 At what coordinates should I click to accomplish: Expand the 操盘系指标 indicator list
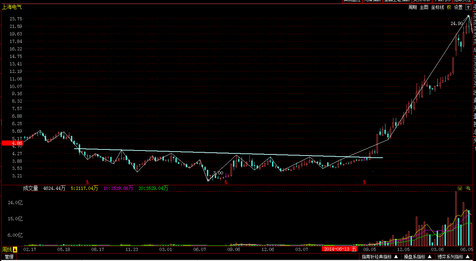pyautogui.click(x=418, y=257)
